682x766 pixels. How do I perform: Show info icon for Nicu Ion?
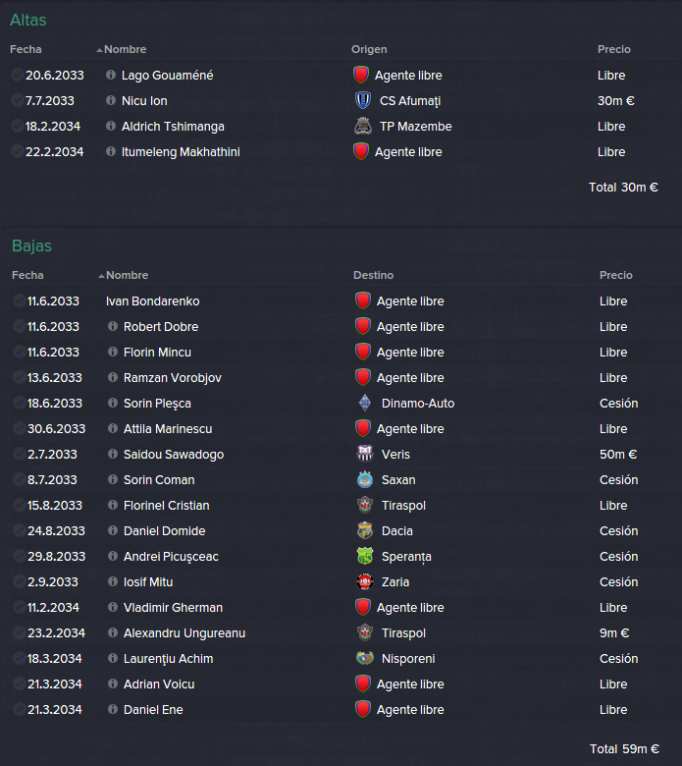coord(111,100)
